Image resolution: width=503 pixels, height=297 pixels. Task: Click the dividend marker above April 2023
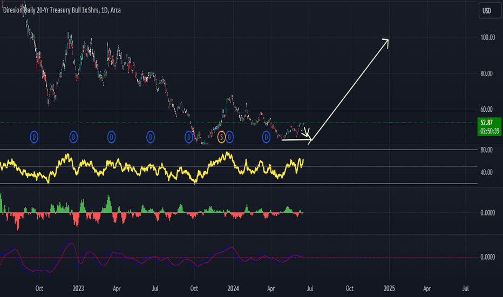[111, 137]
